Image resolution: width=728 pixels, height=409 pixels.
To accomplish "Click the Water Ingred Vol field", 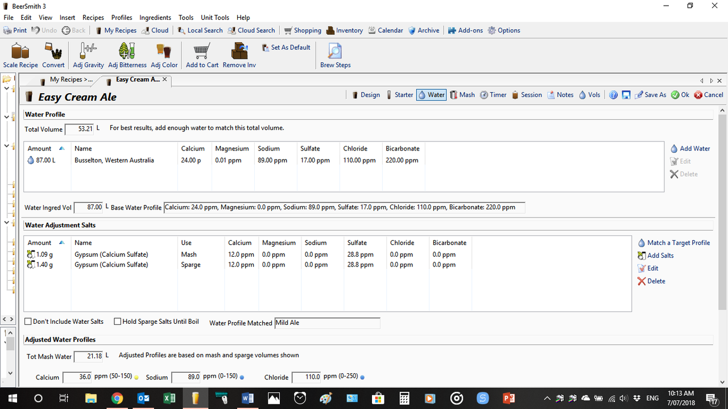I will (x=89, y=207).
